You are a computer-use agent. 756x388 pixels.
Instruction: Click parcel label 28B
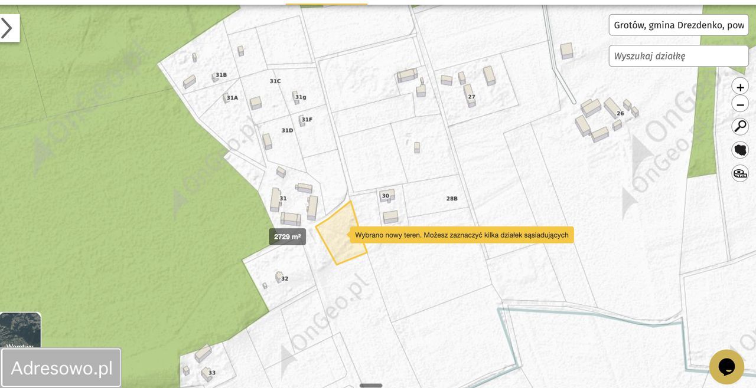coord(452,199)
